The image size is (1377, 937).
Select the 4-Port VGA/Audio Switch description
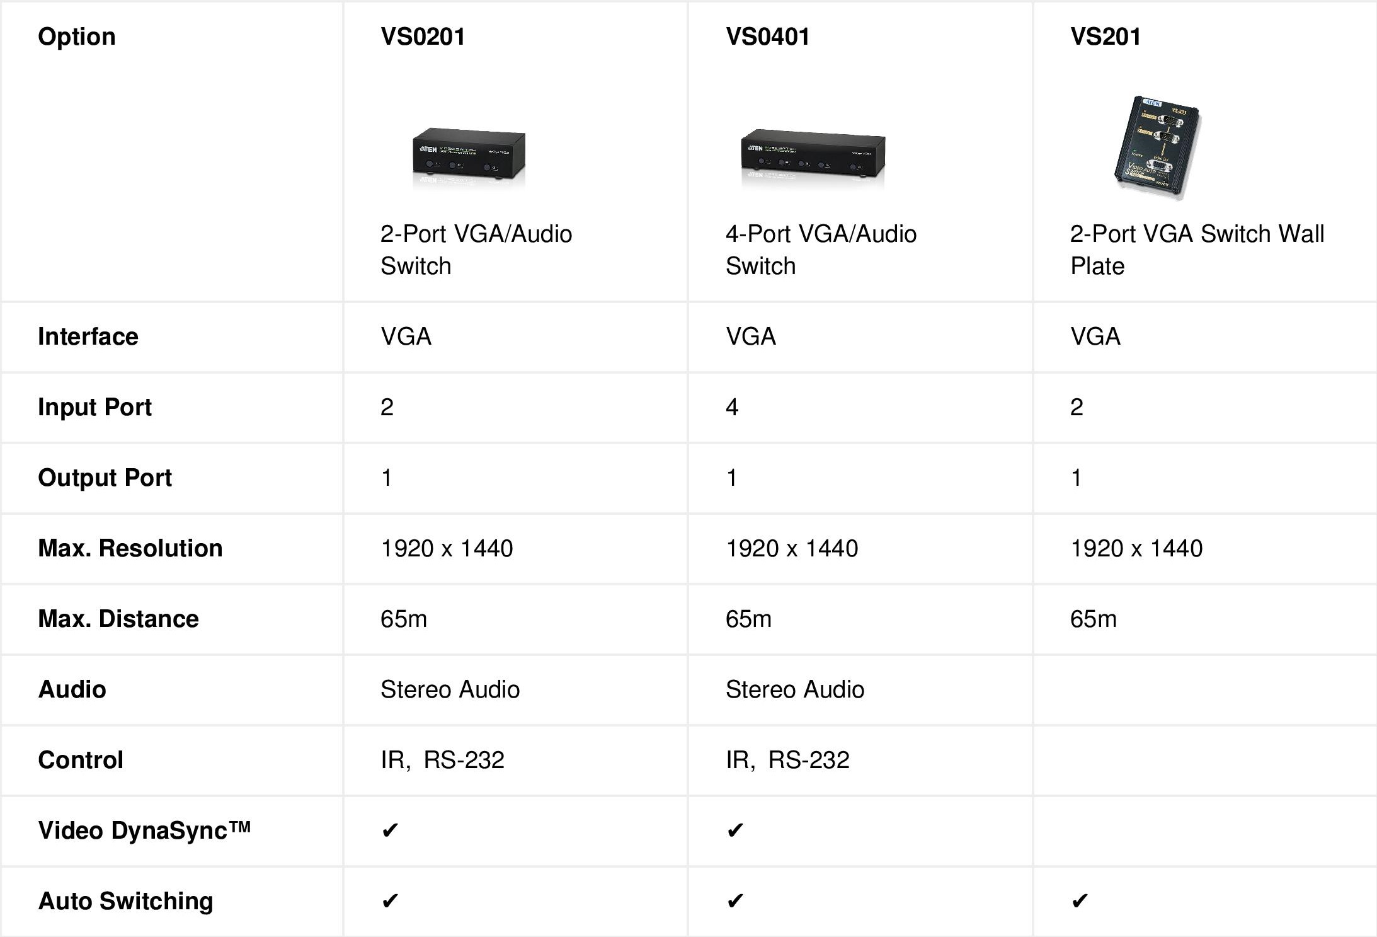(821, 250)
